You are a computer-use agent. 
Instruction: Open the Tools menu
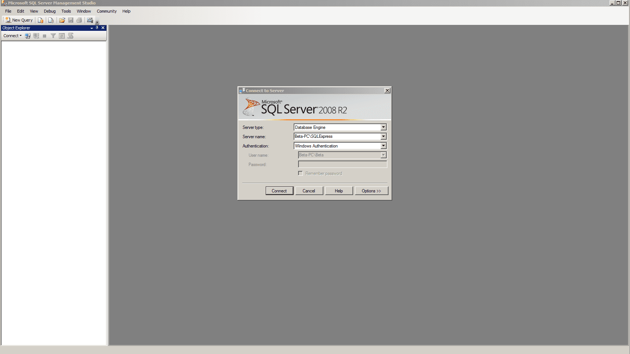coord(66,11)
